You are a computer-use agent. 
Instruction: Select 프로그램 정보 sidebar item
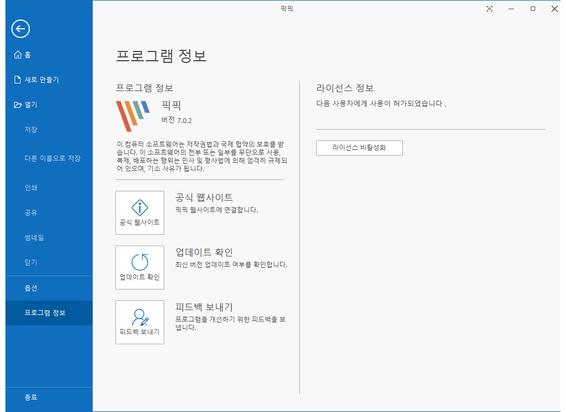(x=49, y=313)
